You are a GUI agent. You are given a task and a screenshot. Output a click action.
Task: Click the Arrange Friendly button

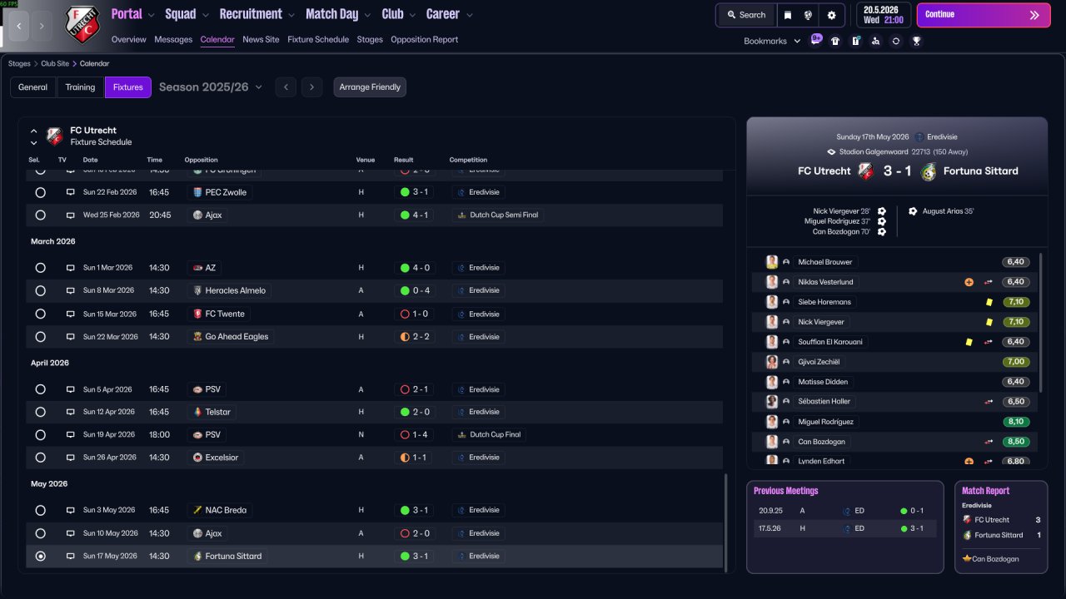370,87
